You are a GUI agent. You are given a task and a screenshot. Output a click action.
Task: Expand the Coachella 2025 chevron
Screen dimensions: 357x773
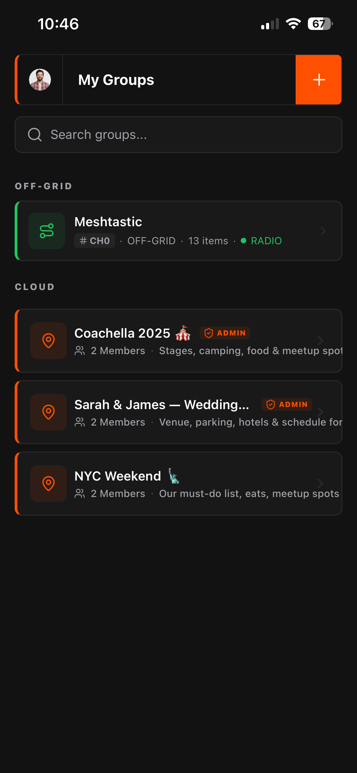point(320,341)
